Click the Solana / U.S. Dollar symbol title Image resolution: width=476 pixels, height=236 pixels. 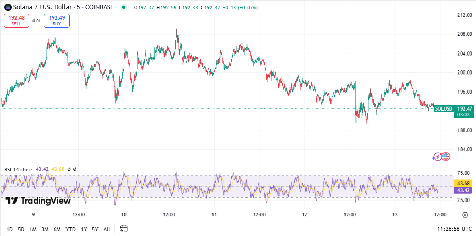pos(63,7)
